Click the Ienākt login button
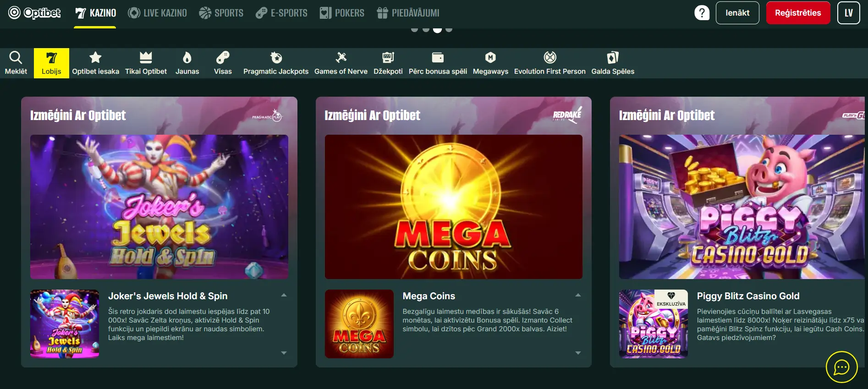Screen dimensions: 868x389 (737, 13)
